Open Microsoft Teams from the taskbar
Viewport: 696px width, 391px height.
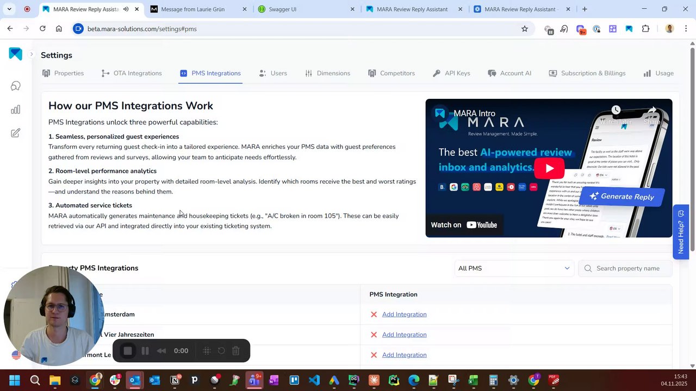[254, 380]
